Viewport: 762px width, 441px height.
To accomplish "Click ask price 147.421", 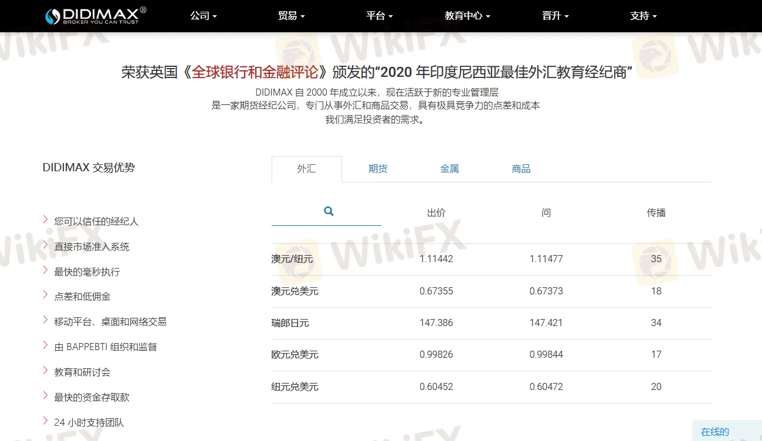I will (x=546, y=323).
